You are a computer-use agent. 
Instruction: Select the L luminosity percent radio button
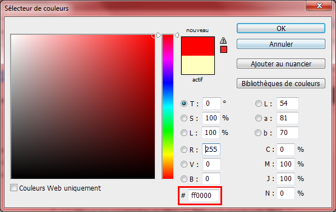tap(184, 133)
